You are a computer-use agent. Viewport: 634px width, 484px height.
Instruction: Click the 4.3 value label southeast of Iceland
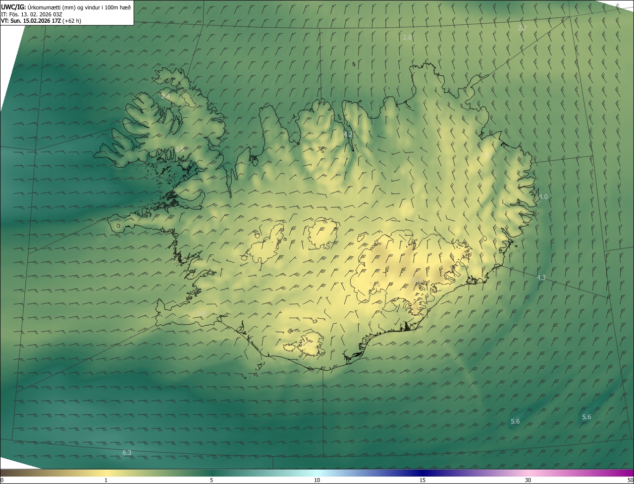(x=541, y=278)
